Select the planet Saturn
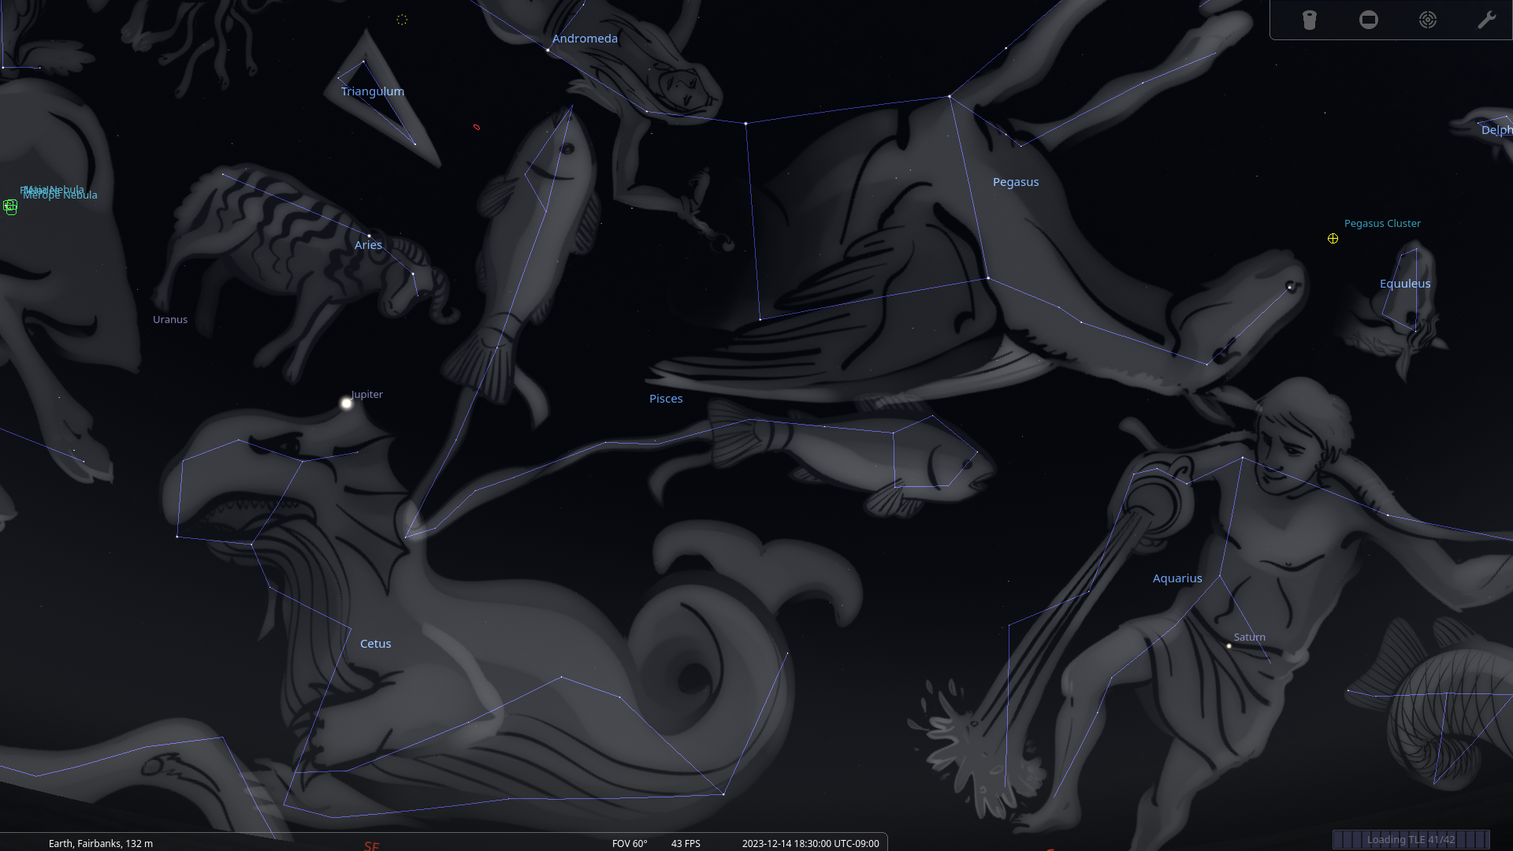Image resolution: width=1513 pixels, height=851 pixels. coord(1229,646)
